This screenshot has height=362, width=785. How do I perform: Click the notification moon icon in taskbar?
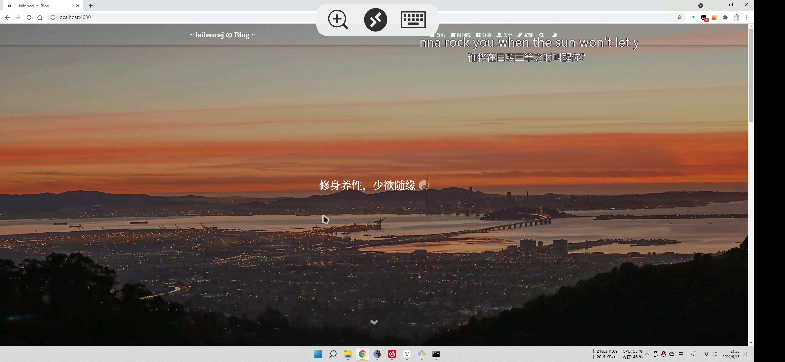[745, 354]
